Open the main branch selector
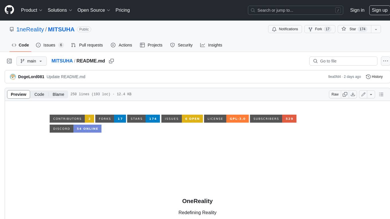 [32, 61]
